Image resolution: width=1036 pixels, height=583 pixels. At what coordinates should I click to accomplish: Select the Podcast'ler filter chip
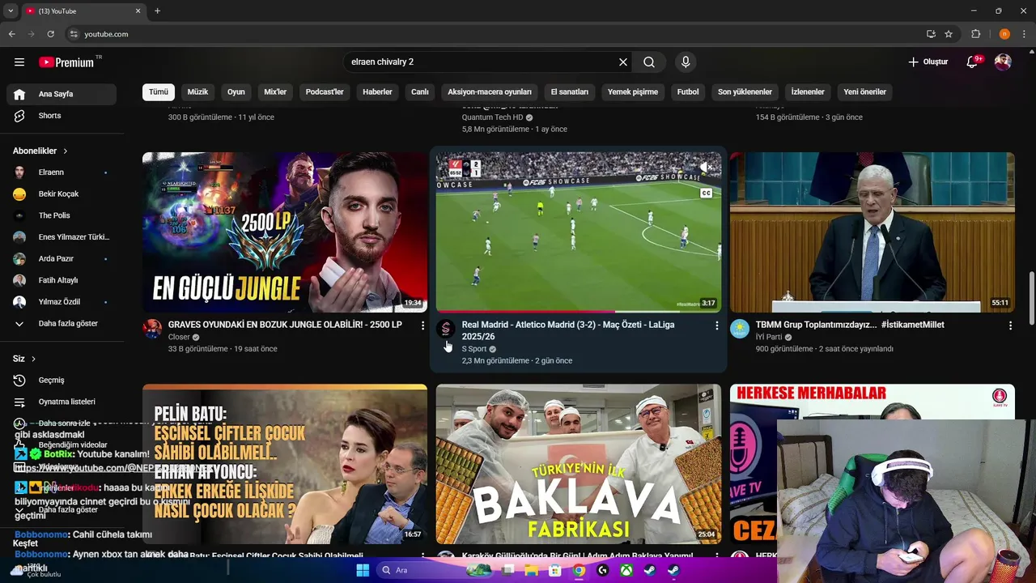[x=325, y=91]
